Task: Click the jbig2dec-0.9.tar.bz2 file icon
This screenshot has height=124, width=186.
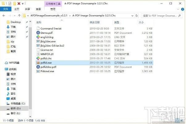Action: pos(38,46)
